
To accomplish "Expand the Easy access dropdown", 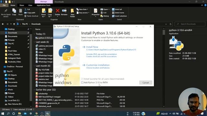I will coord(83,13).
